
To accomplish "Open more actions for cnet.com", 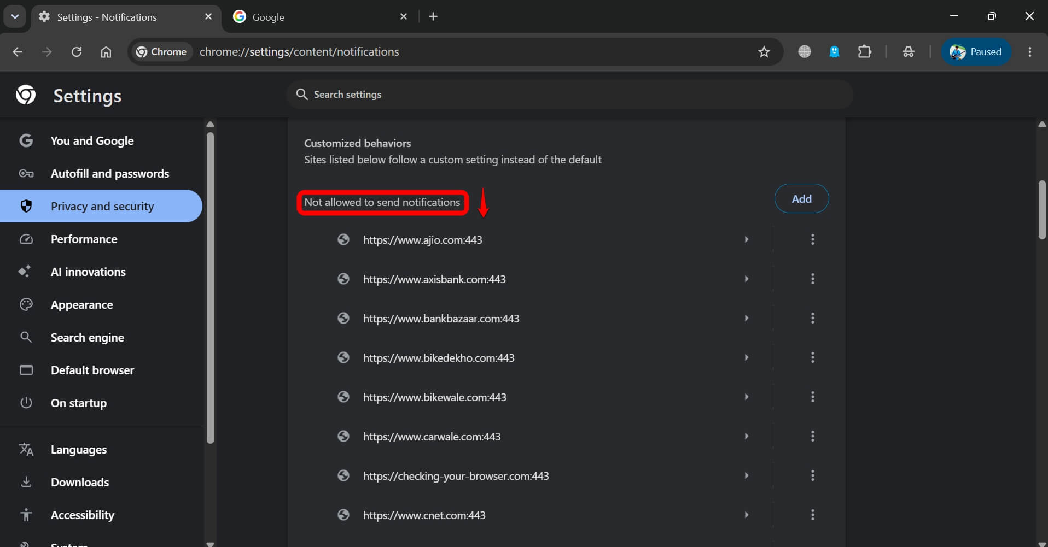I will click(813, 515).
